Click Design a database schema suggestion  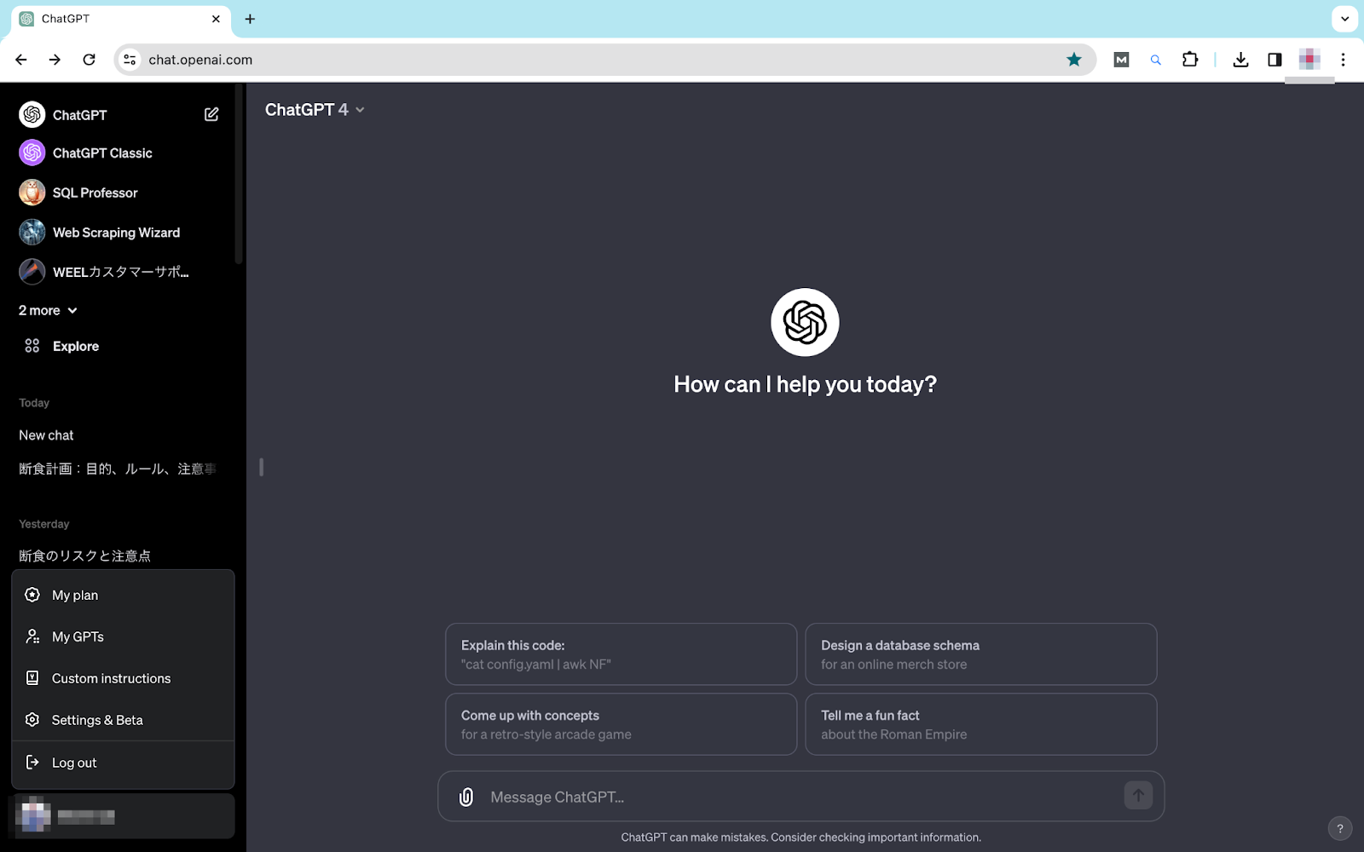tap(981, 654)
